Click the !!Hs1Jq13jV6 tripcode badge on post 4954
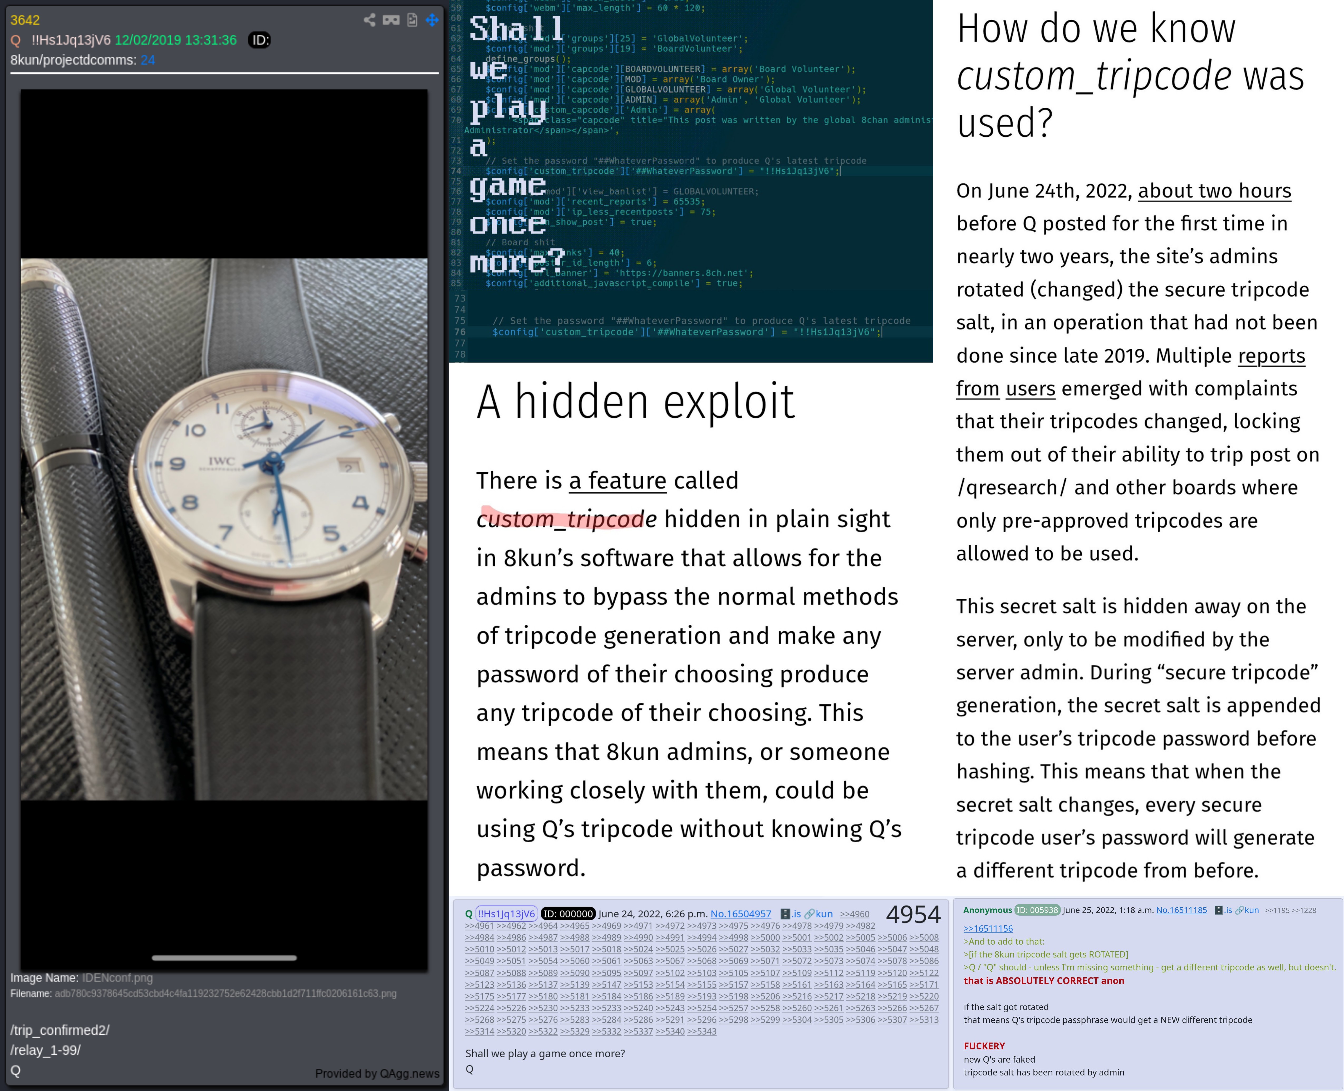 pos(506,914)
